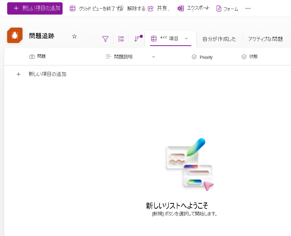Screen dimensions: 291x236
Task: Click the purple 新しい項目の追加 button
Action: [35, 8]
